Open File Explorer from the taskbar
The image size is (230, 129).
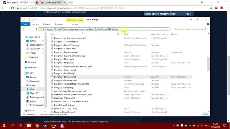(29, 126)
